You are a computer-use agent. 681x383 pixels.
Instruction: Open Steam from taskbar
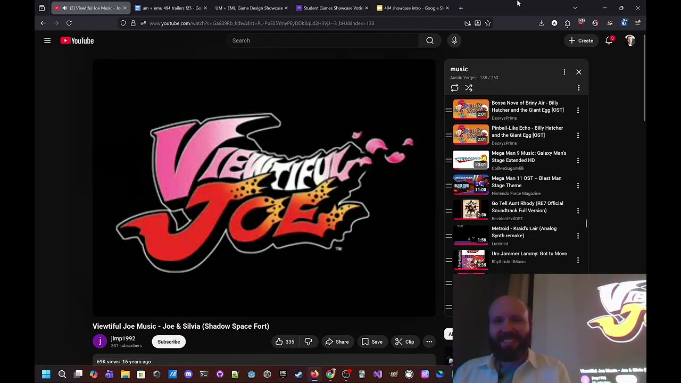(x=298, y=374)
